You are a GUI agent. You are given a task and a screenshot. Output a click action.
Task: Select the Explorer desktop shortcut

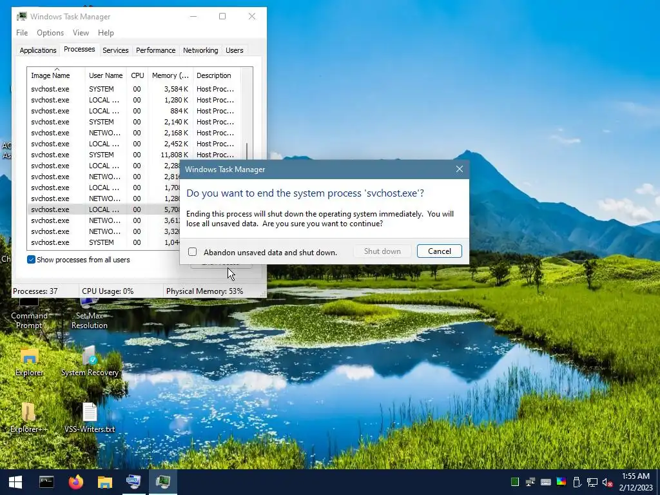pyautogui.click(x=29, y=362)
